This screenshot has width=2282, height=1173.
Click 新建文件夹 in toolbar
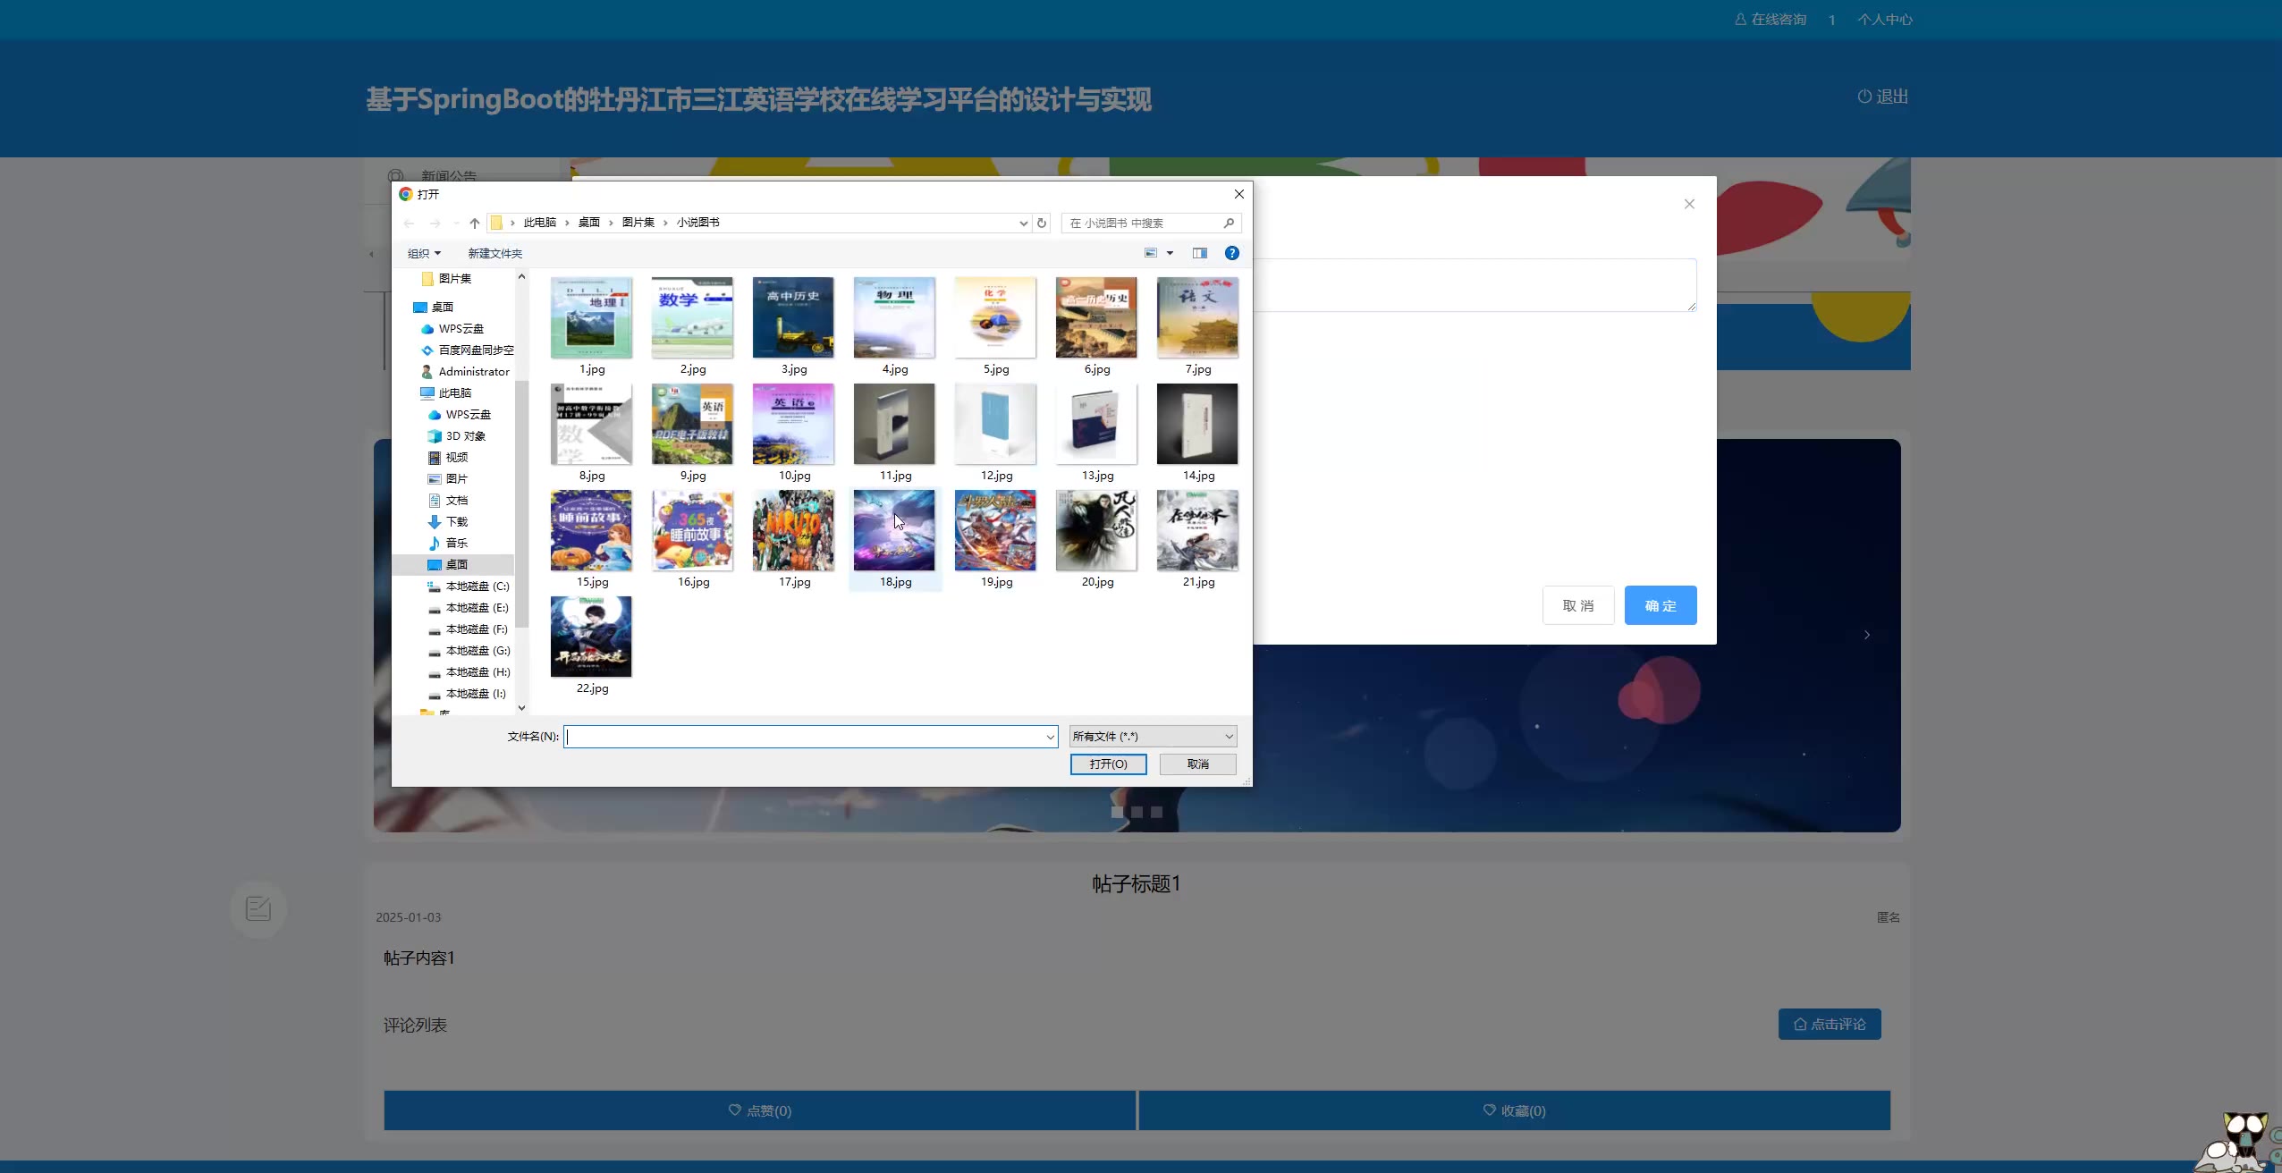494,254
